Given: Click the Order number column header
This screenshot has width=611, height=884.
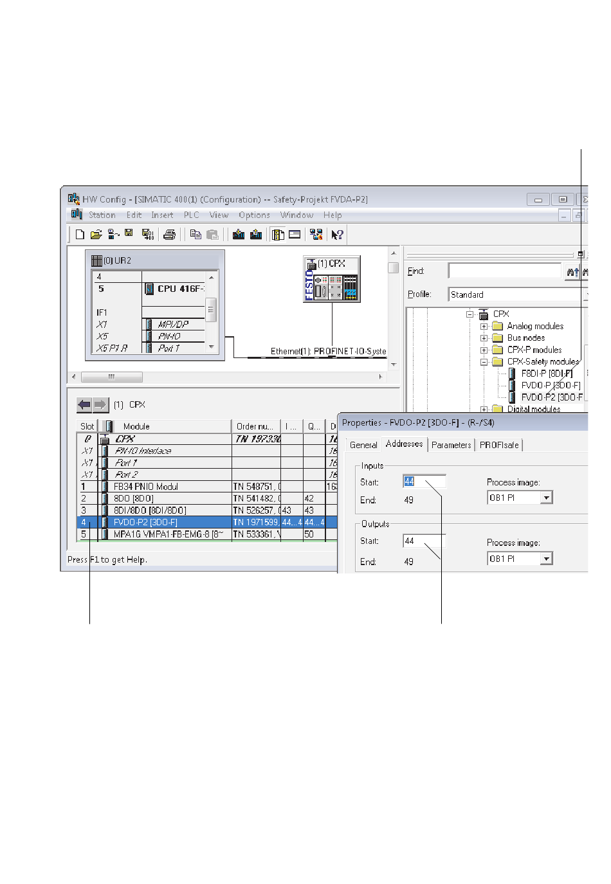Looking at the screenshot, I should pos(256,426).
